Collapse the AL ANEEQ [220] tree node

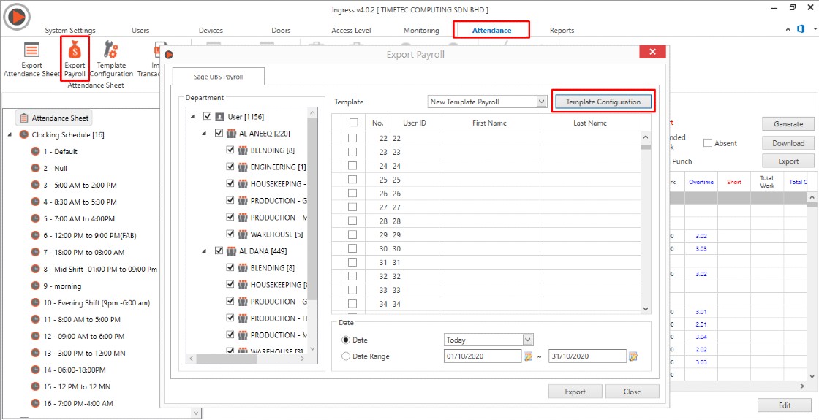pyautogui.click(x=204, y=134)
